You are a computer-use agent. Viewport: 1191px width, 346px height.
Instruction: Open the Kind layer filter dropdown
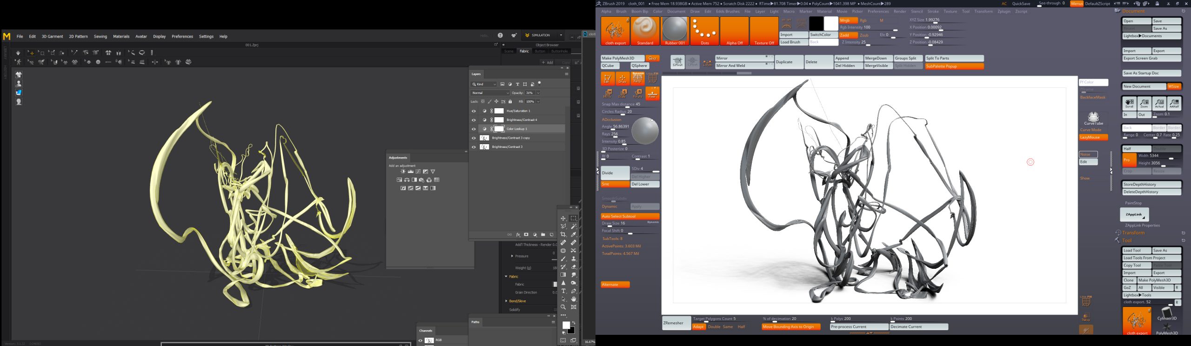point(484,84)
